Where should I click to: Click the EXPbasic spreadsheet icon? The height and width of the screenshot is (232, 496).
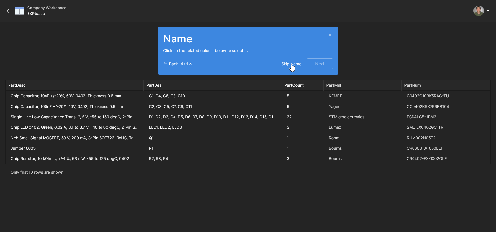point(19,11)
